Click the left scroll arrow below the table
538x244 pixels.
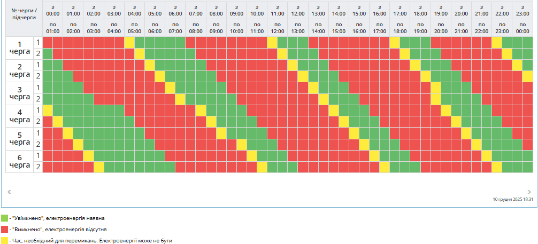pos(9,191)
